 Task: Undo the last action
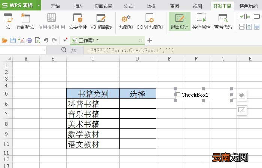coord(46,40)
